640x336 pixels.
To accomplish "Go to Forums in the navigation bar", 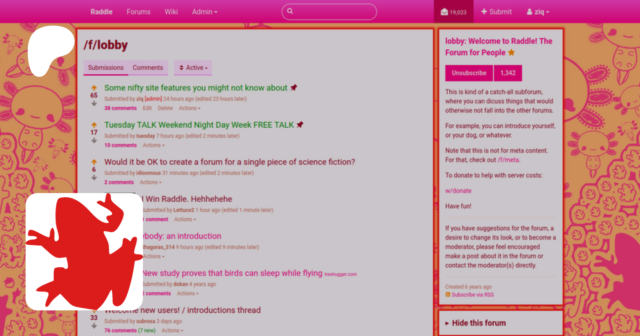I will coord(138,12).
